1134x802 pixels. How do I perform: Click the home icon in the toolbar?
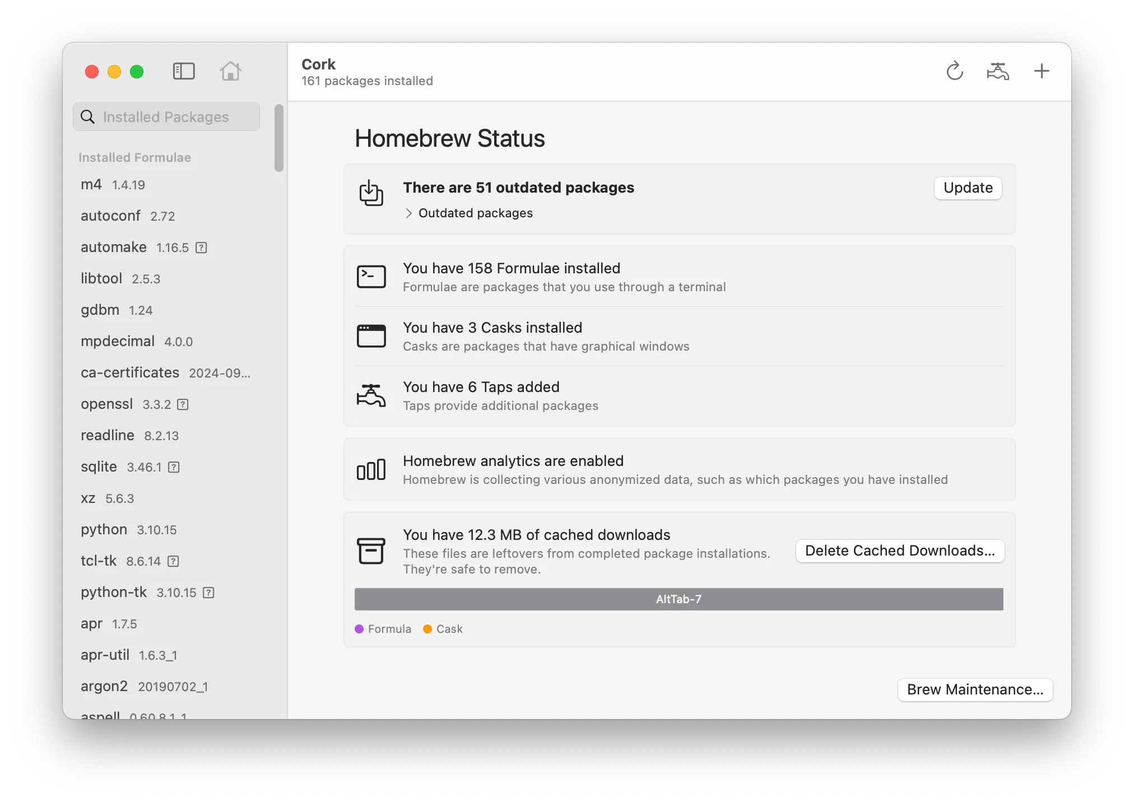230,71
